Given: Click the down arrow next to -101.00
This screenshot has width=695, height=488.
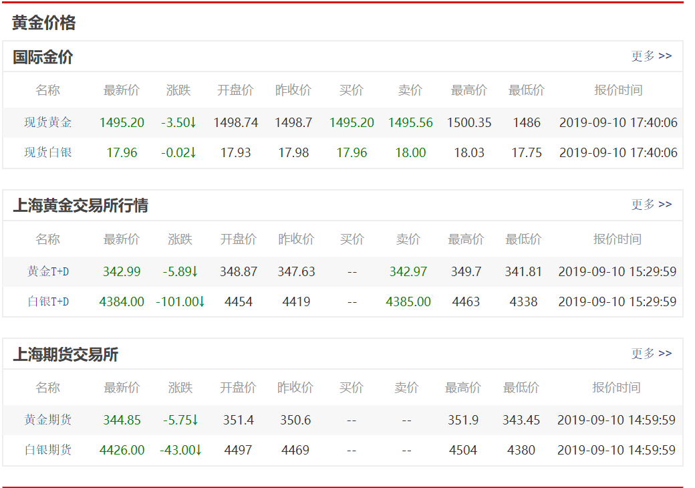Looking at the screenshot, I should [x=201, y=302].
